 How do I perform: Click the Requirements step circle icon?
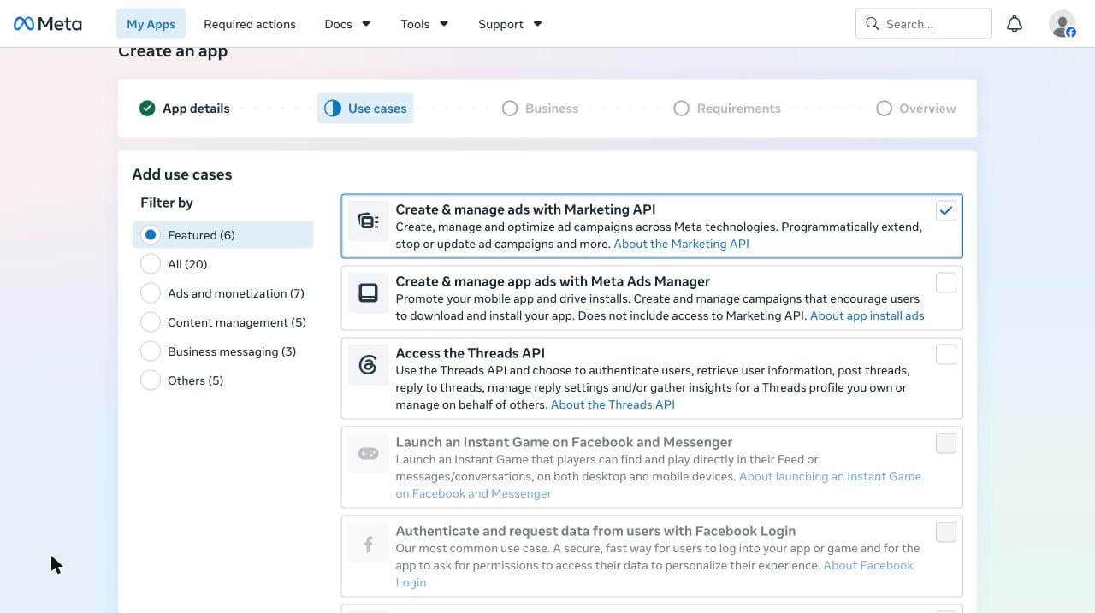pos(681,109)
